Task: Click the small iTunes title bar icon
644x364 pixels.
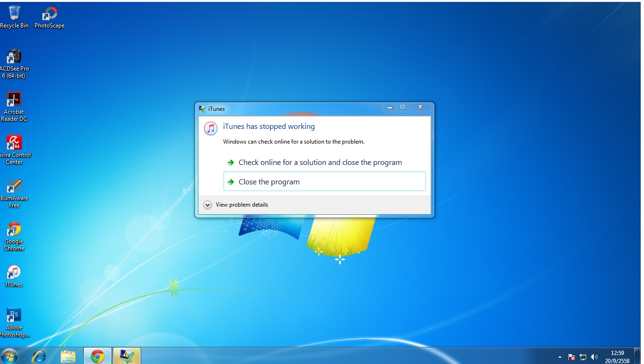Action: (x=202, y=109)
